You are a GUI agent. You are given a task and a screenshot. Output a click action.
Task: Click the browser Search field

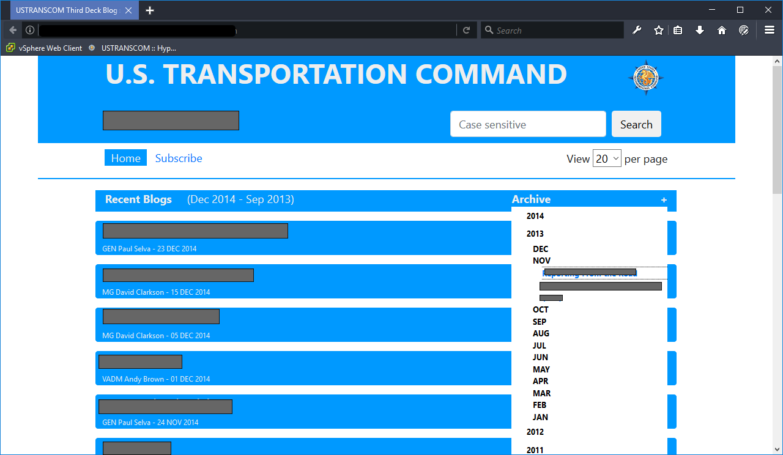point(552,30)
